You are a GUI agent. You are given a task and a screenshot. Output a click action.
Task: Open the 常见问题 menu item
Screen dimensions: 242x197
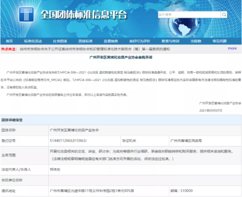tap(219, 41)
